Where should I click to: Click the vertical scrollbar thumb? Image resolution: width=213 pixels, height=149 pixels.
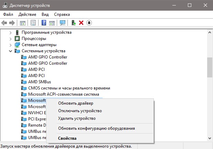click(210, 67)
